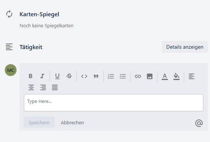This screenshot has width=210, height=142.
Task: Insert a blockquote
Action: point(96,76)
